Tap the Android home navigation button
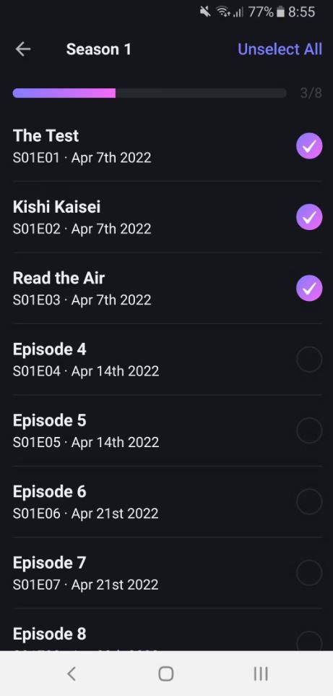The image size is (333, 696). click(166, 674)
